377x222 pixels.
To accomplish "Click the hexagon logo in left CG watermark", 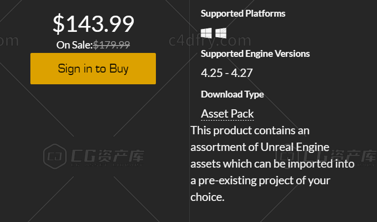I will point(55,156).
